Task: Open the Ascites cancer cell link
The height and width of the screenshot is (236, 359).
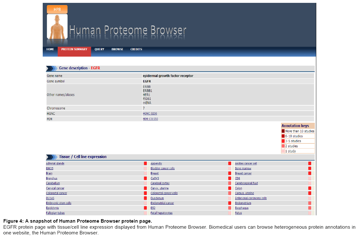Action: 246,163
